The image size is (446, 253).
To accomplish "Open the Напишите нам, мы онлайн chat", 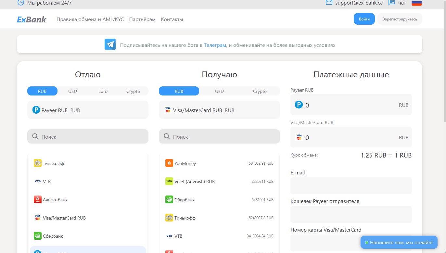I will tap(399, 242).
